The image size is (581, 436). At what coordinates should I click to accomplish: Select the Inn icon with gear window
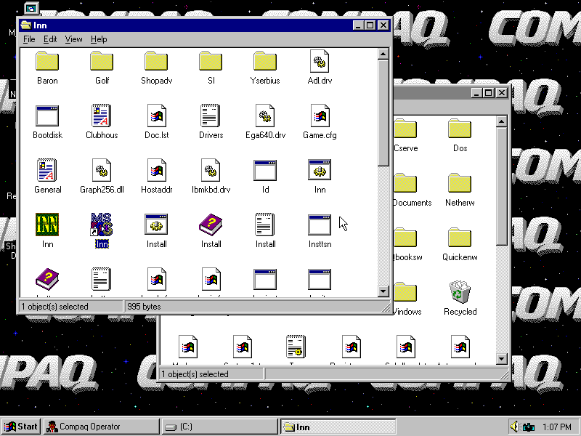pos(320,170)
